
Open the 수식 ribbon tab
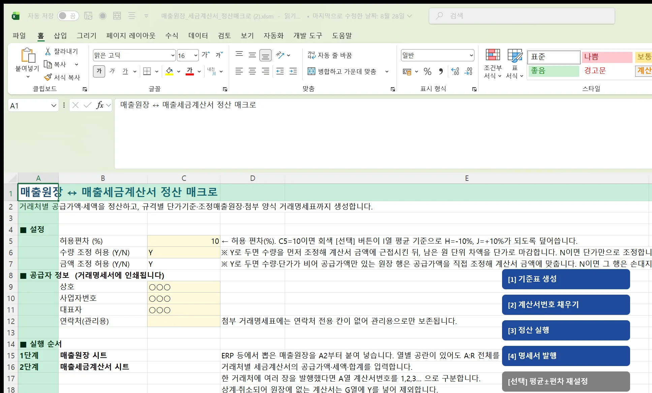172,35
